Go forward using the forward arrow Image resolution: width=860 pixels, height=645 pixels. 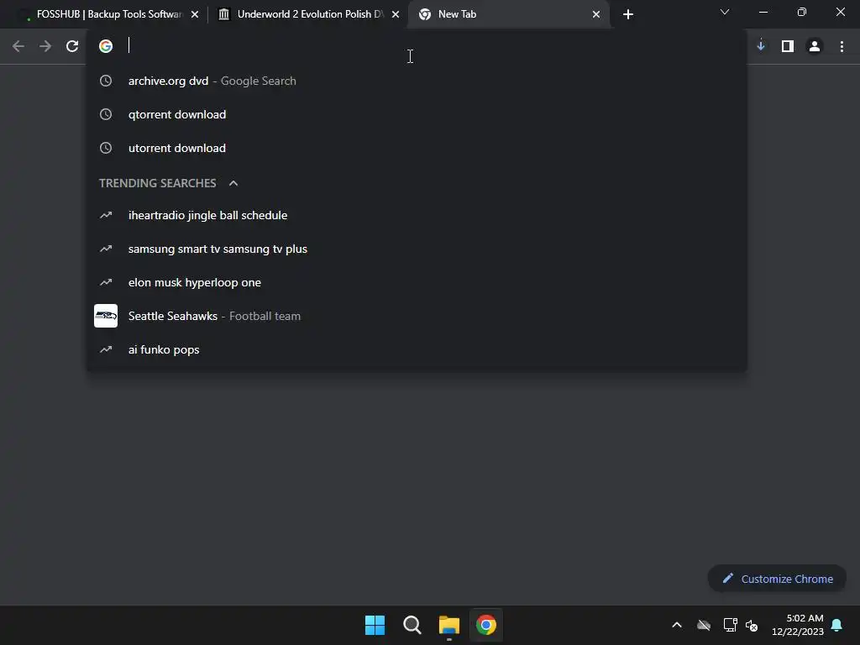45,47
